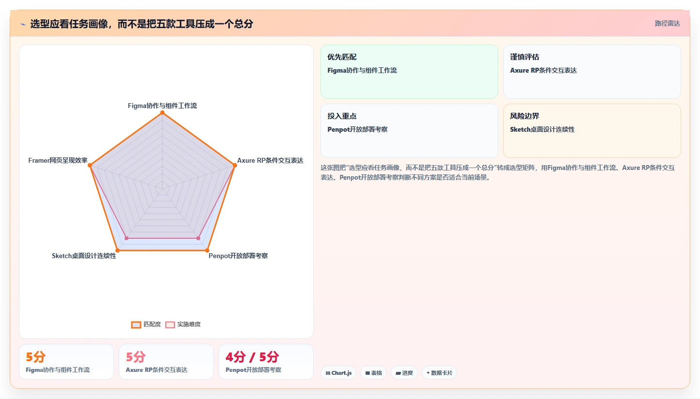This screenshot has width=700, height=399.
Task: Open the 风险边界 card
Action: tap(592, 131)
